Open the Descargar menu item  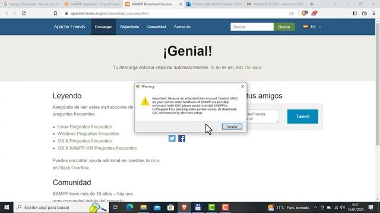pyautogui.click(x=103, y=27)
